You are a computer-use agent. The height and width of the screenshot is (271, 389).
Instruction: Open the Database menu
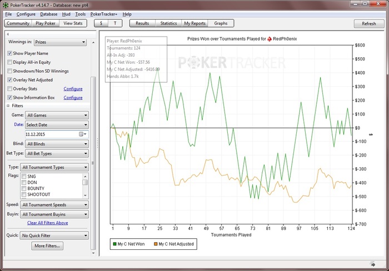(48, 14)
